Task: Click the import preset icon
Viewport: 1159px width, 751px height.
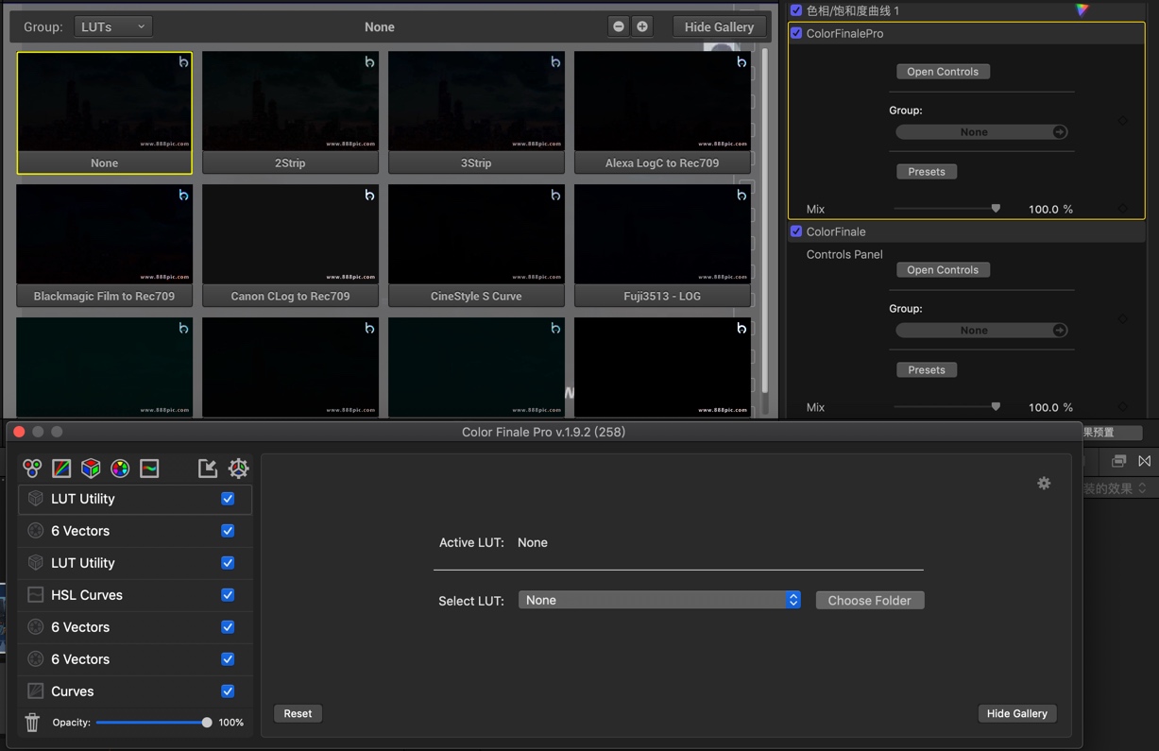Action: coord(207,468)
